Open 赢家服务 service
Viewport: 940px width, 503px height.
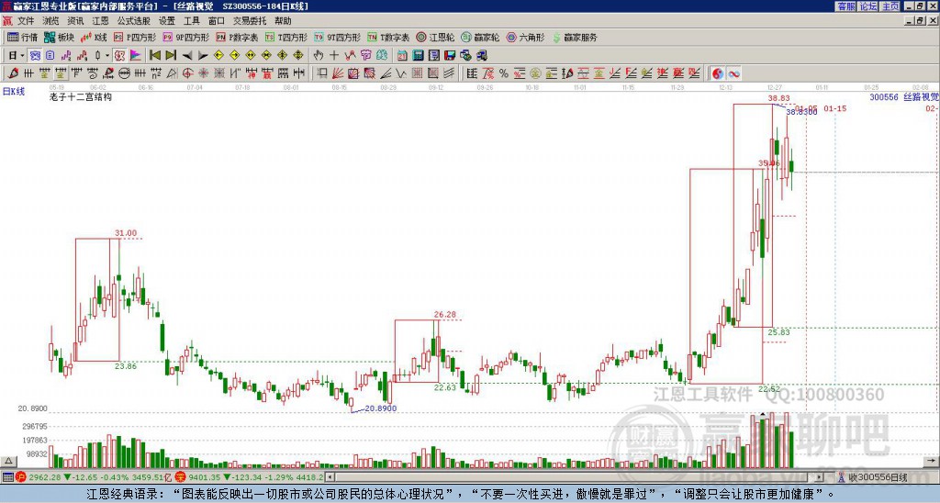(575, 37)
